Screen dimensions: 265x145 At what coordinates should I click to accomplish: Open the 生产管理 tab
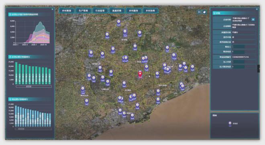point(84,11)
